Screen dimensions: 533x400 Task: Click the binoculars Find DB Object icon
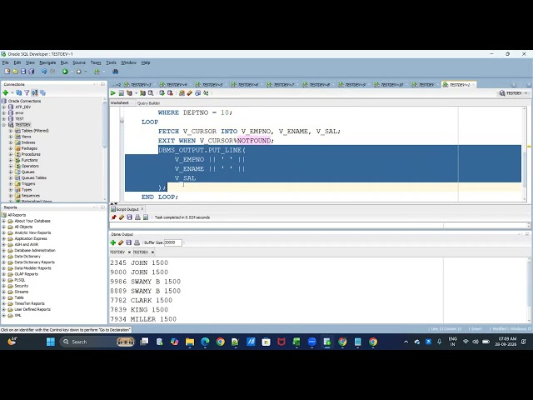(x=116, y=72)
